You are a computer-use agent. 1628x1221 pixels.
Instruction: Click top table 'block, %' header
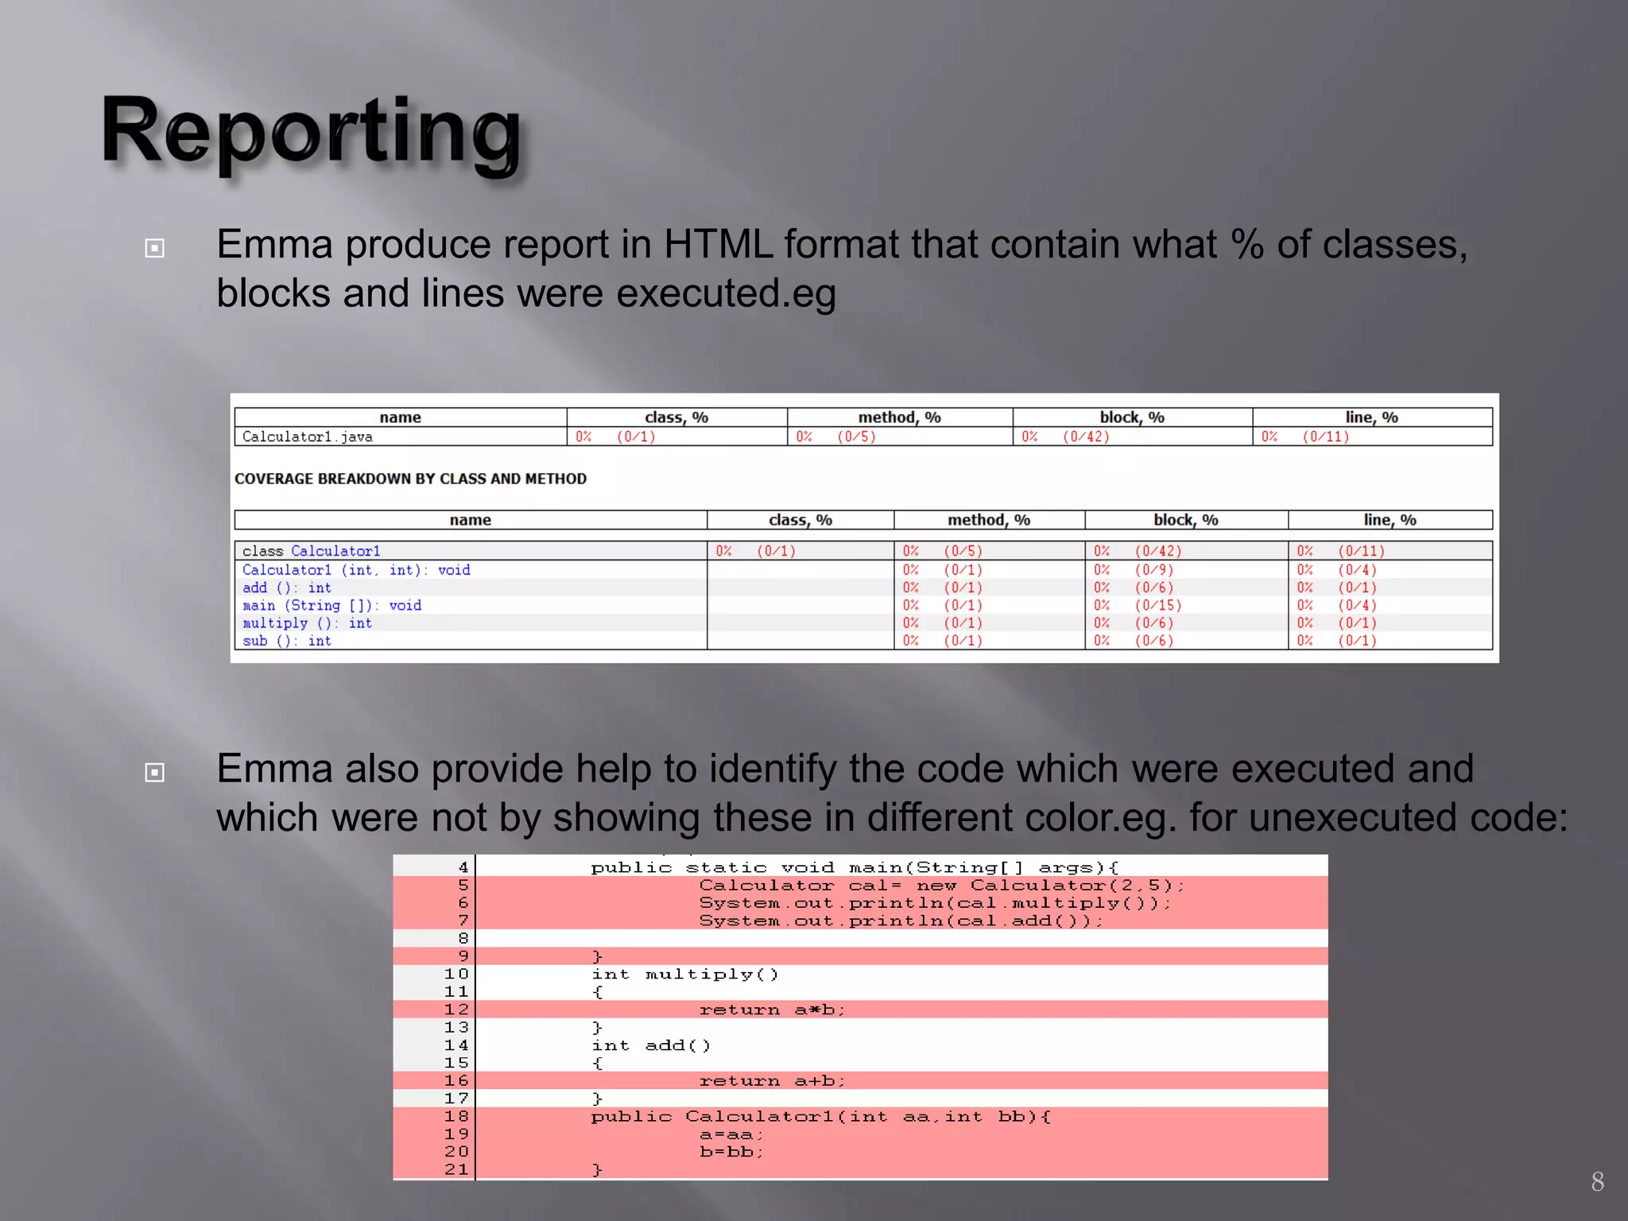pos(1132,417)
